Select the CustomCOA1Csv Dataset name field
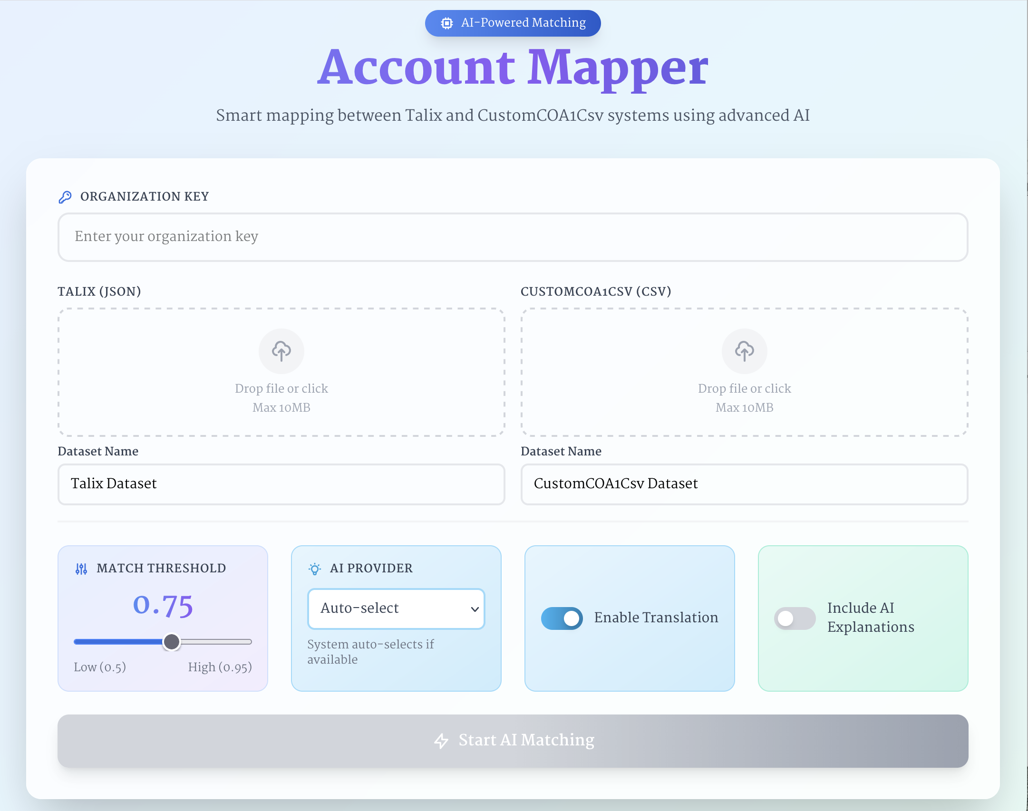The image size is (1028, 811). coord(744,484)
